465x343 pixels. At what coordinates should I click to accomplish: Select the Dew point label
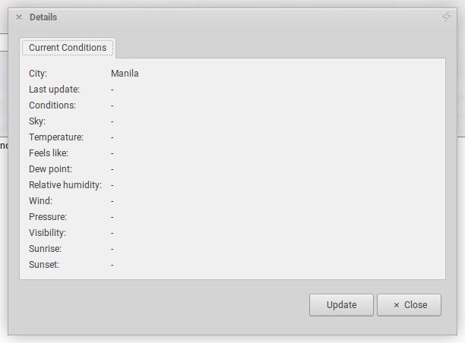[50, 169]
